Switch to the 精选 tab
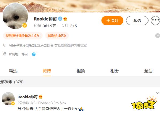The height and width of the screenshot is (114, 160). [x=13, y=71]
